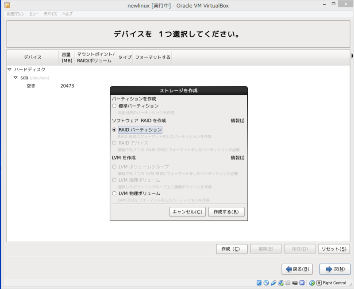Click the hard disk activity status icon

[x=259, y=283]
